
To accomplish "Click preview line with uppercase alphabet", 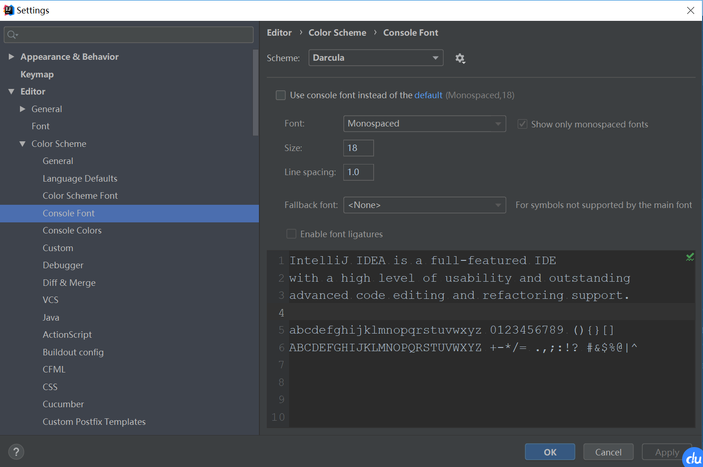I will click(463, 347).
